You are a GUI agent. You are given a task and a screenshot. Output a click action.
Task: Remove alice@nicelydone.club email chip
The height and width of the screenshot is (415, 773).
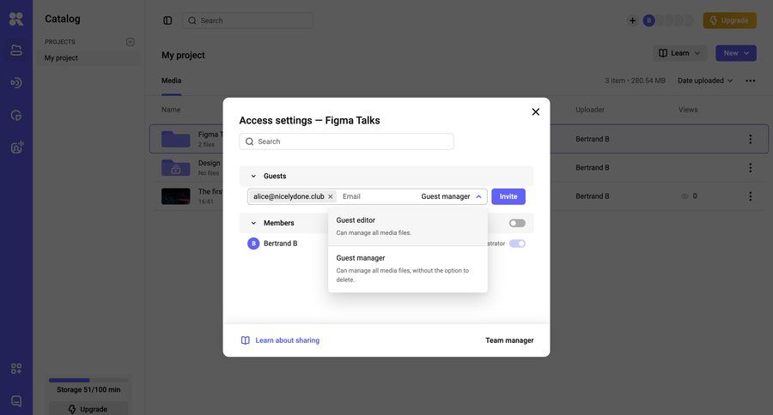click(x=331, y=196)
